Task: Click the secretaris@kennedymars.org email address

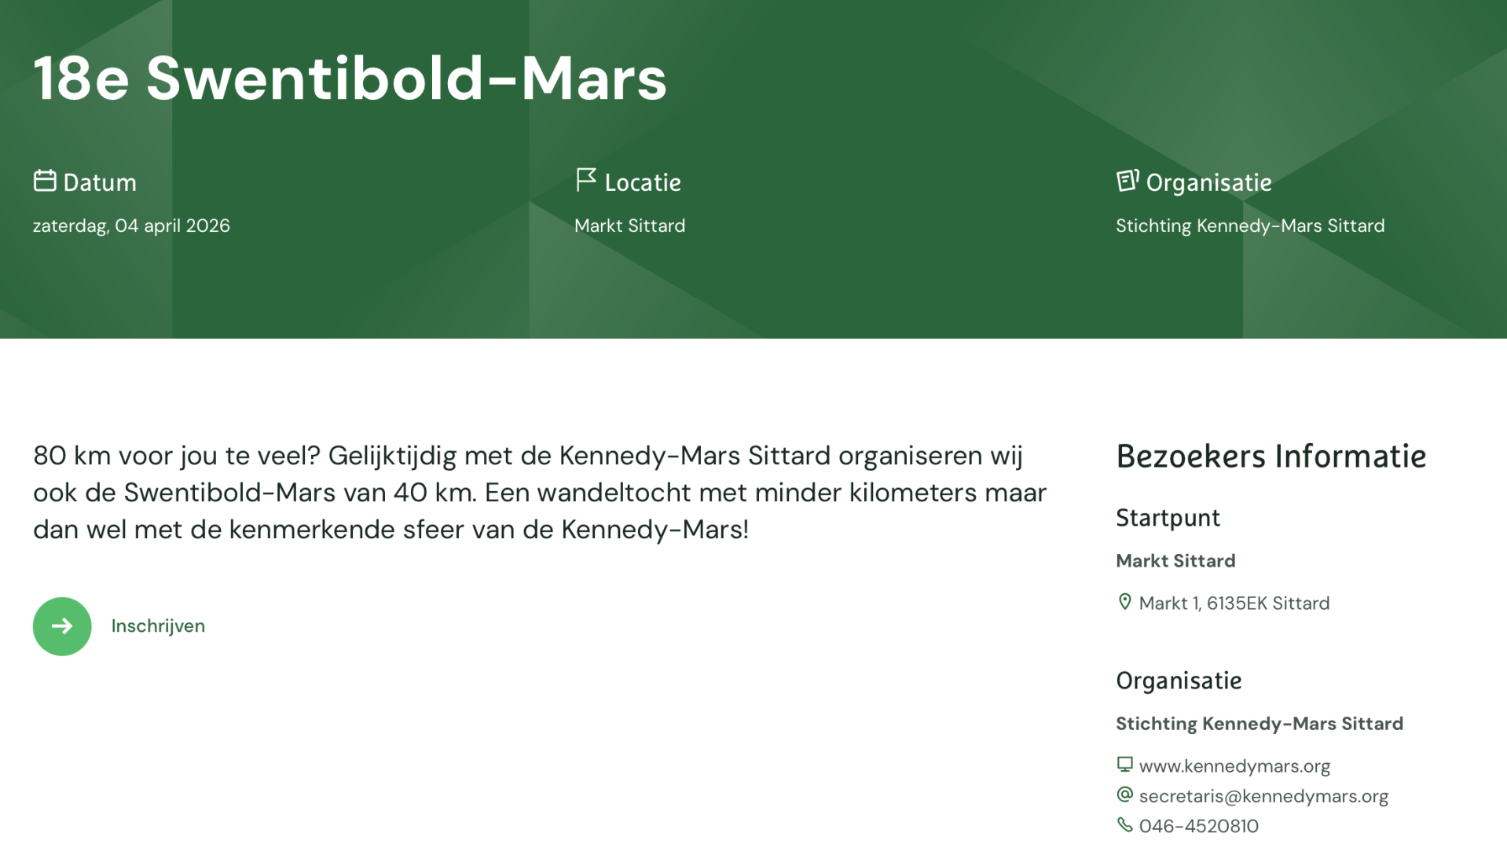Action: coord(1263,796)
